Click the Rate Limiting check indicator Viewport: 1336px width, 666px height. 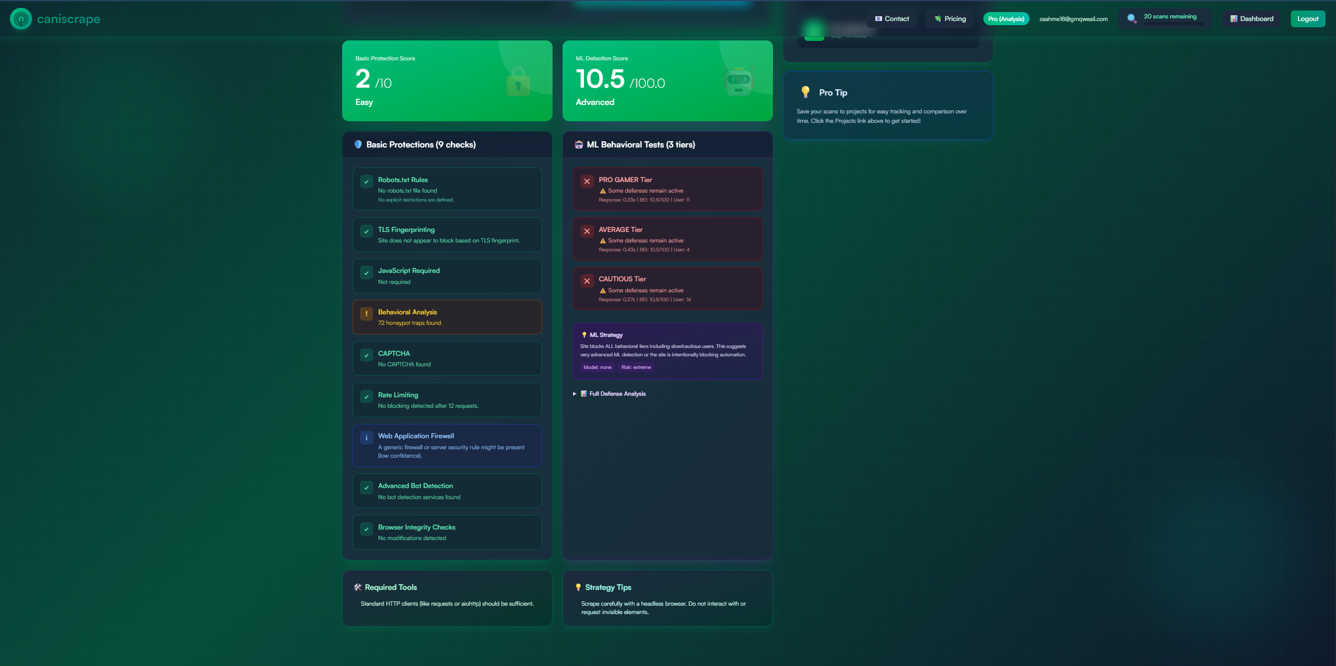pos(366,397)
